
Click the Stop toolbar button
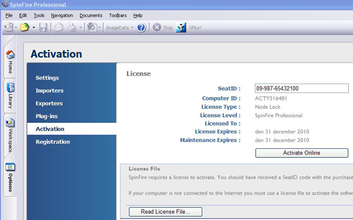click(x=163, y=27)
